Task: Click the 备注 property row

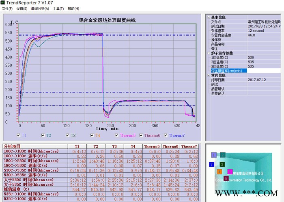Action: click(x=245, y=49)
